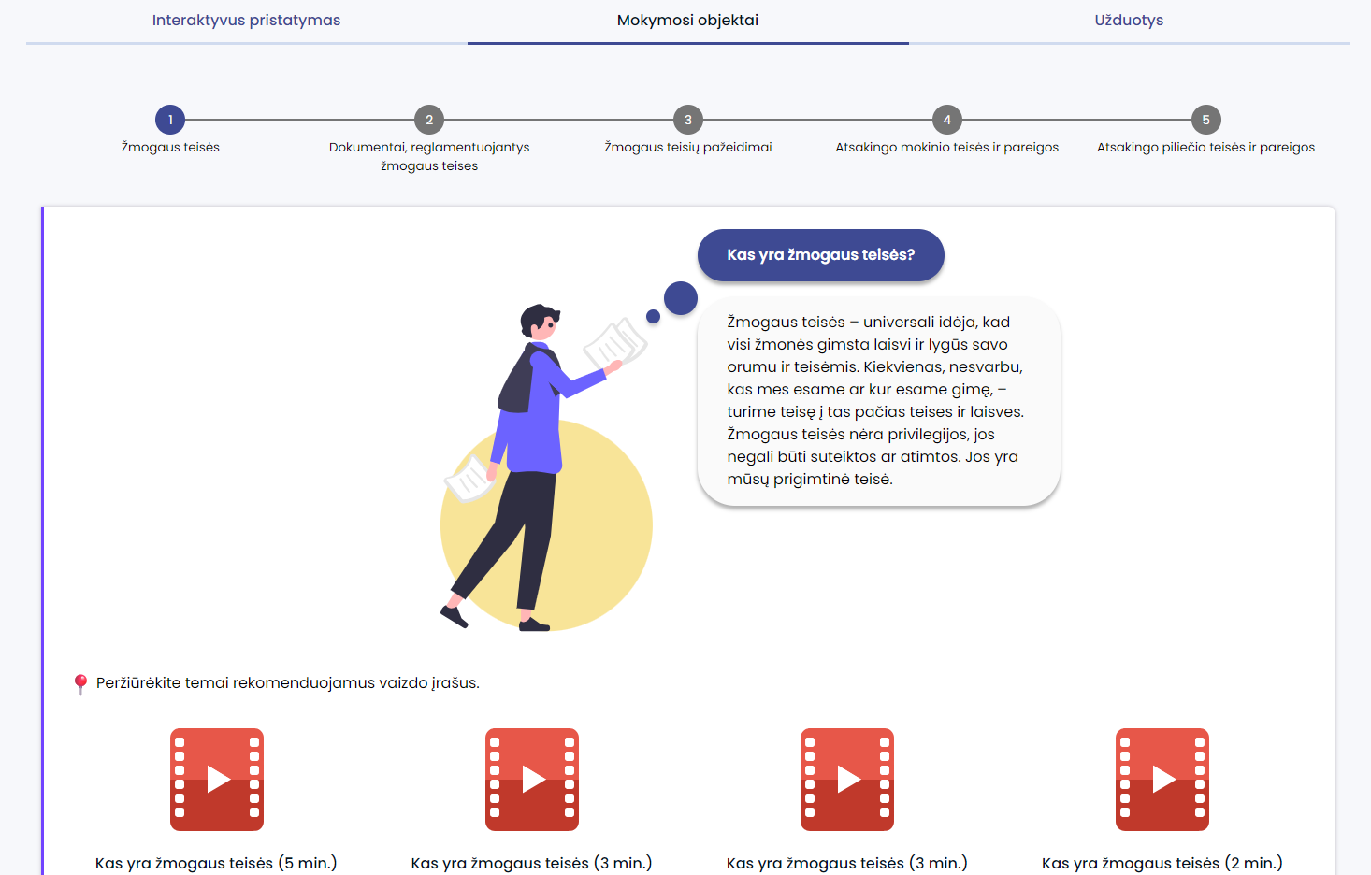This screenshot has height=875, width=1371.
Task: Play the second 3 min. video icon
Action: pos(847,780)
